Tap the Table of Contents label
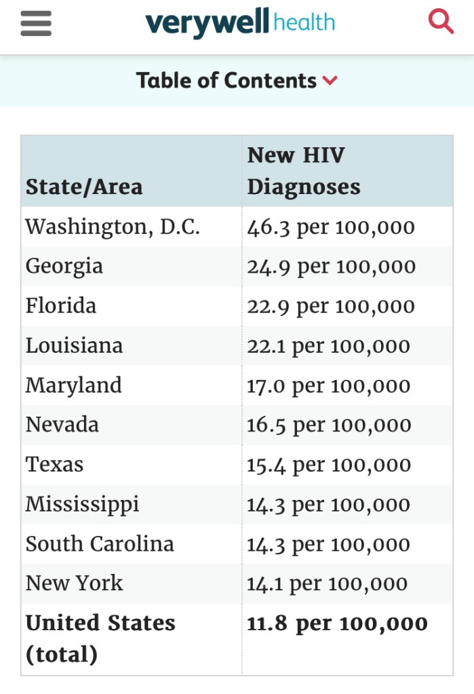 pos(226,81)
